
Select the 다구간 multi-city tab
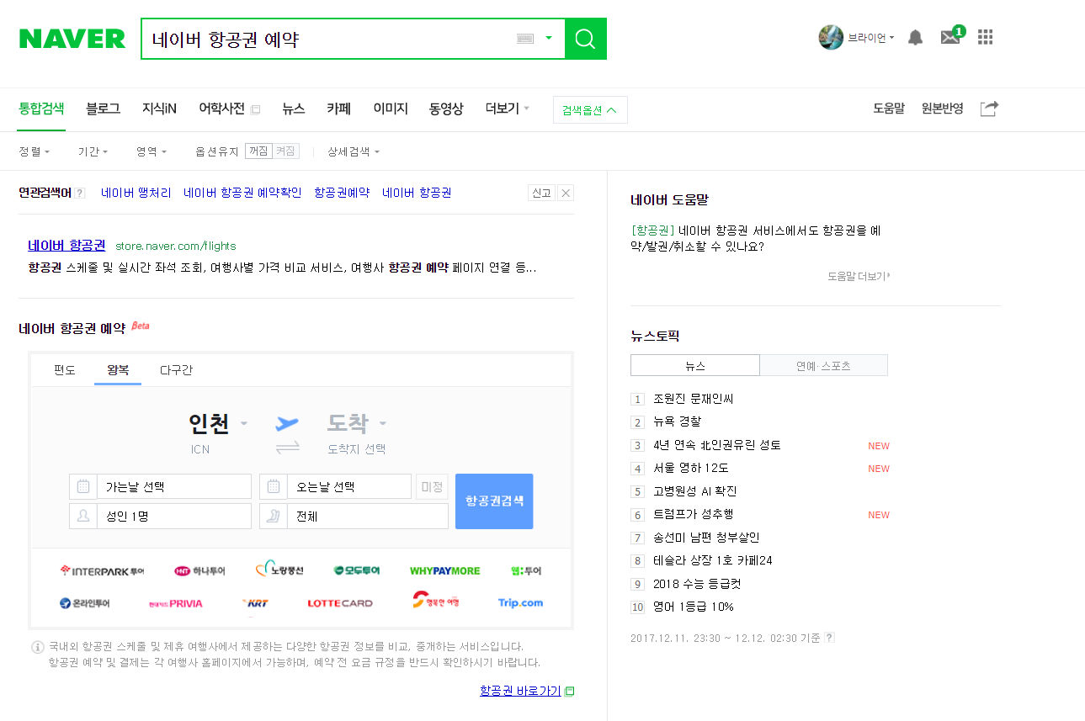coord(177,370)
